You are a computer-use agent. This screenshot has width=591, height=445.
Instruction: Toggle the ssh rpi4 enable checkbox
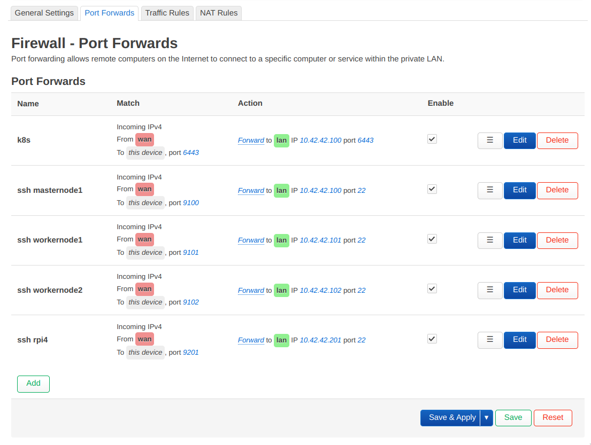(432, 339)
